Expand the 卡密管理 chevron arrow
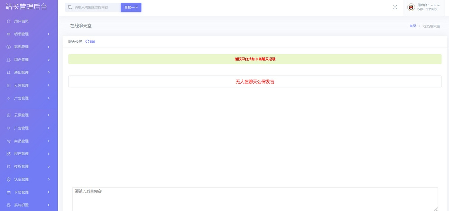 pos(49,192)
